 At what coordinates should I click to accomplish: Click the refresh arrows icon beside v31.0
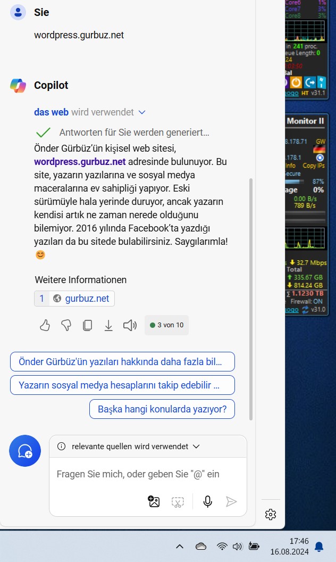coord(305,310)
